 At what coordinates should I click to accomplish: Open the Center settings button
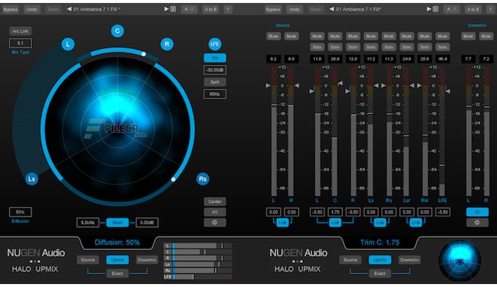(215, 202)
